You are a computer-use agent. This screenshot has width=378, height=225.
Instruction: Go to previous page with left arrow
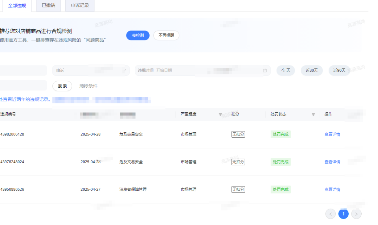[330, 214]
